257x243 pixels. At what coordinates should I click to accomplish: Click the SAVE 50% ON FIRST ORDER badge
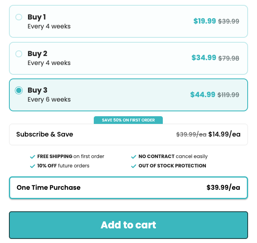coord(128,120)
